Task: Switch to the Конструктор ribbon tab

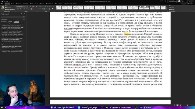Action: coord(25,4)
